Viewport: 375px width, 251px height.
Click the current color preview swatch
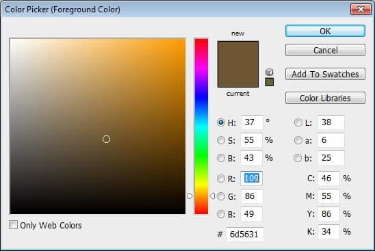click(238, 75)
